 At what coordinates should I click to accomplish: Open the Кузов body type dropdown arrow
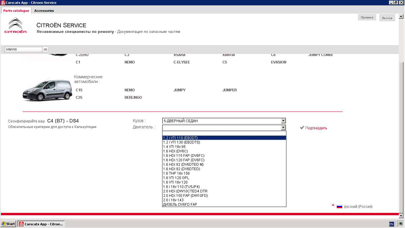click(x=283, y=121)
